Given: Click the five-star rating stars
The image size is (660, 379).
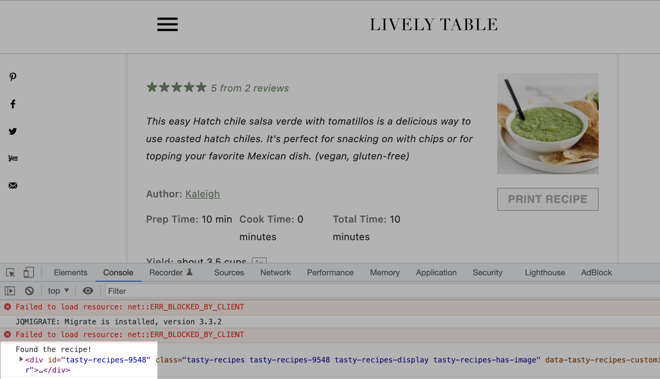Looking at the screenshot, I should [176, 87].
